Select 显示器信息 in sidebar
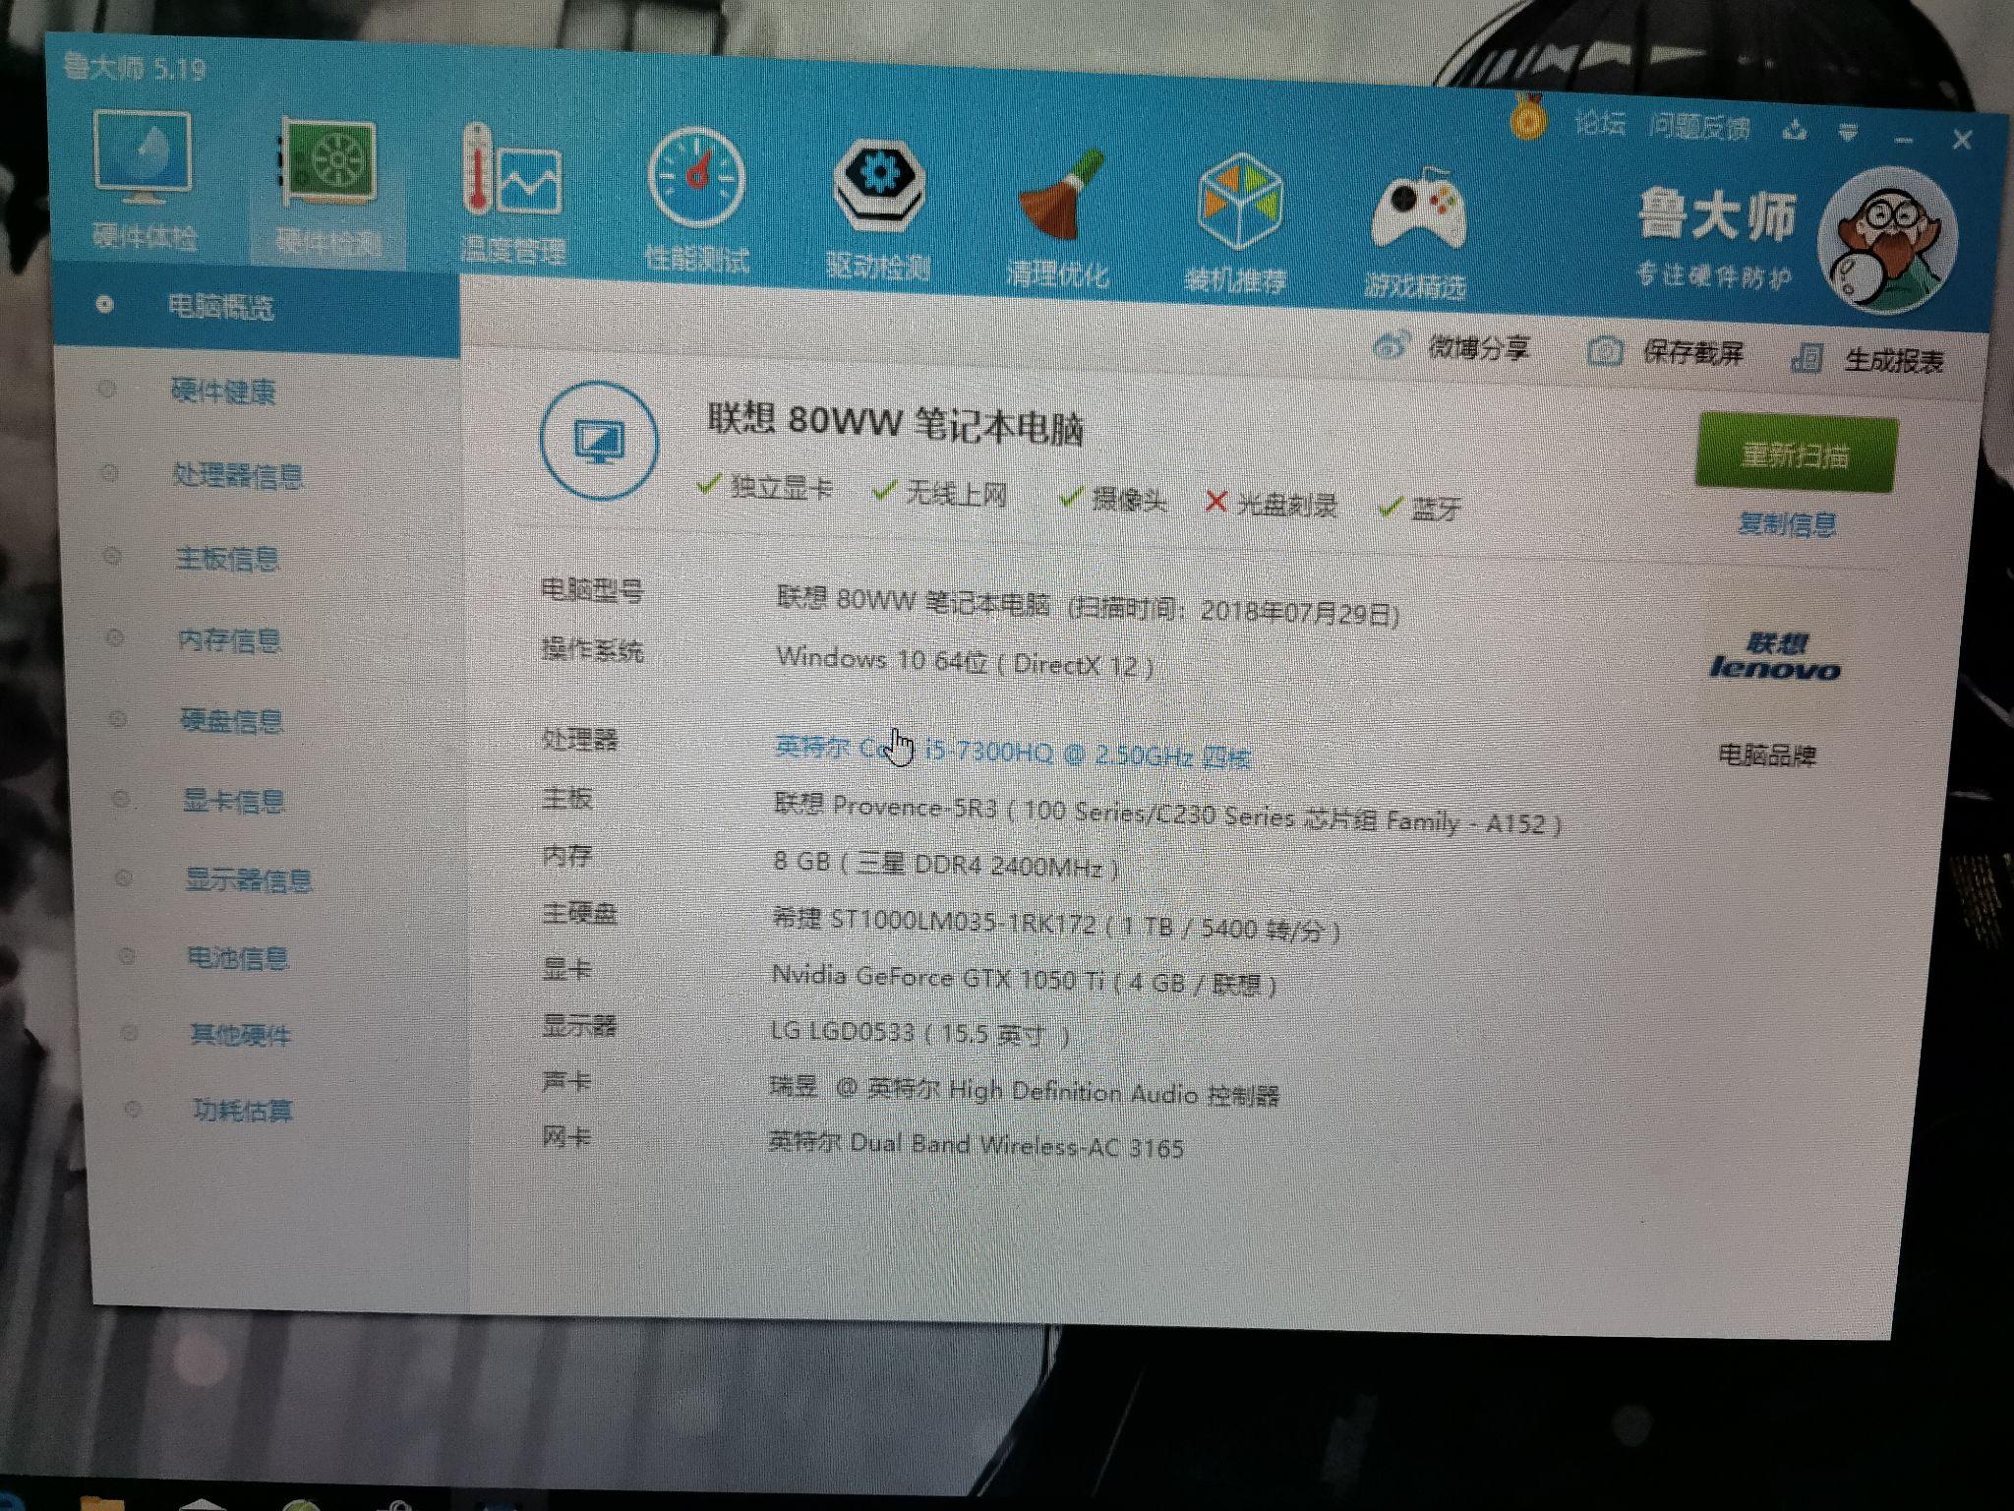The width and height of the screenshot is (2014, 1511). pos(249,878)
